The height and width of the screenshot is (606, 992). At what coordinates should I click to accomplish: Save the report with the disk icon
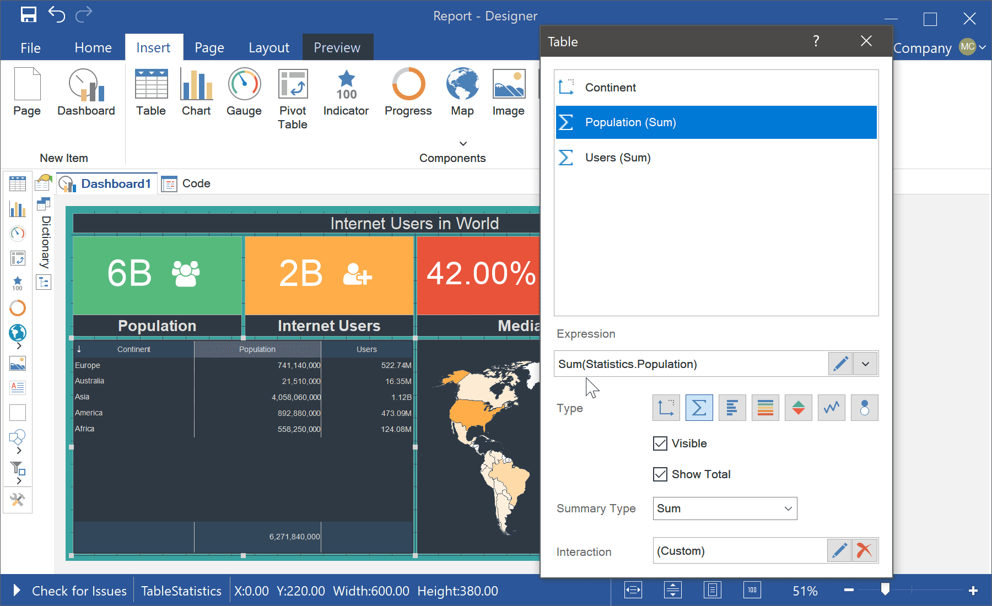point(29,15)
